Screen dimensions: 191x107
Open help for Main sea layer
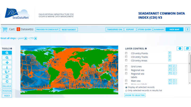(170, 80)
